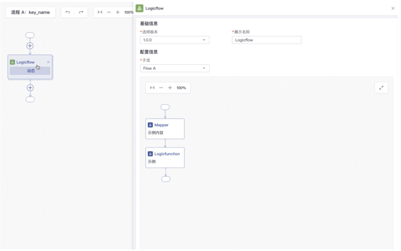Screen dimensions: 401x251
Task: Add a node above the Logicflow node
Action: pos(30,46)
